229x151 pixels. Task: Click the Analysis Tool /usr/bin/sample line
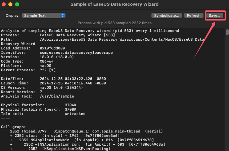pos(37,96)
